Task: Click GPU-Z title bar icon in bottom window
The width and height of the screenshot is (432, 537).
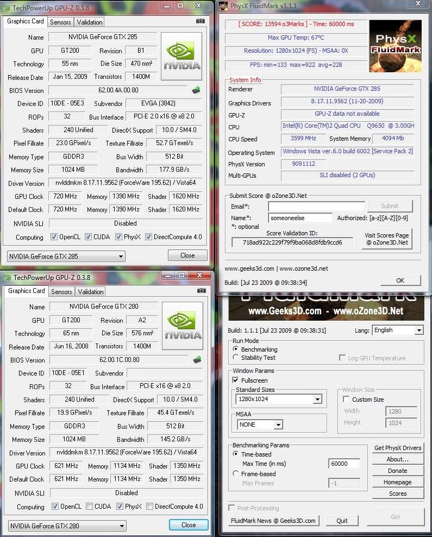Action: click(7, 277)
